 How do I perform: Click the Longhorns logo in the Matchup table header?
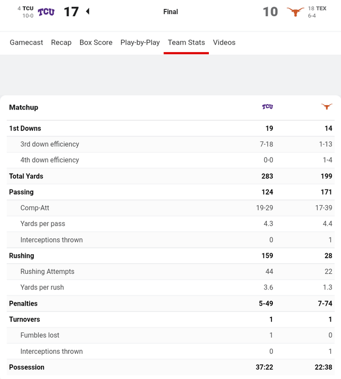tap(327, 107)
